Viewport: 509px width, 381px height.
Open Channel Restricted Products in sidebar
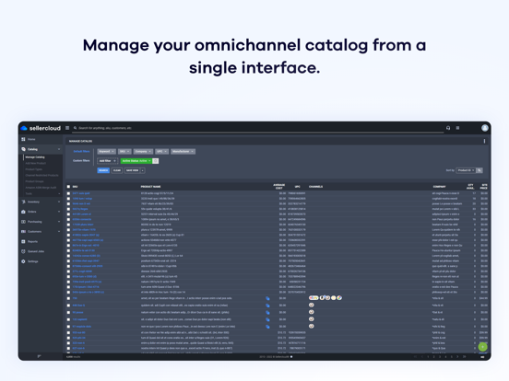41,175
